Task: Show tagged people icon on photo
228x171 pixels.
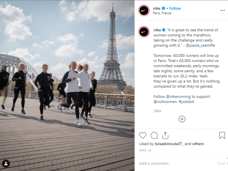Action: [x=6, y=163]
